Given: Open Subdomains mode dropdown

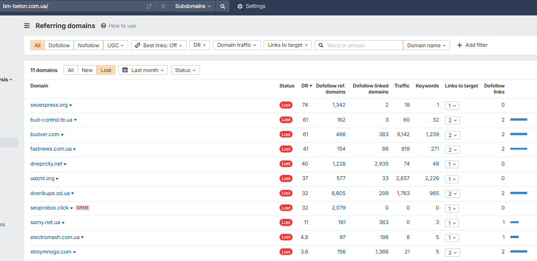Looking at the screenshot, I should (x=193, y=6).
